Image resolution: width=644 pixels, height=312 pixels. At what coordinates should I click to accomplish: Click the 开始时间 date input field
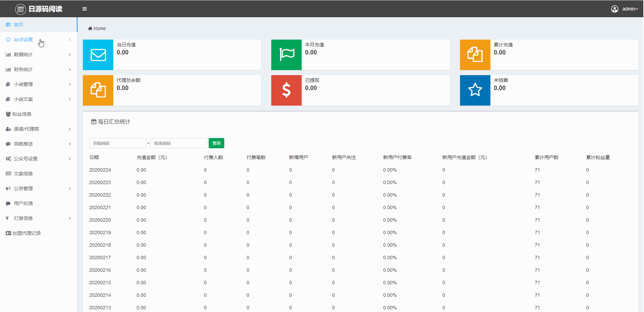(x=117, y=143)
